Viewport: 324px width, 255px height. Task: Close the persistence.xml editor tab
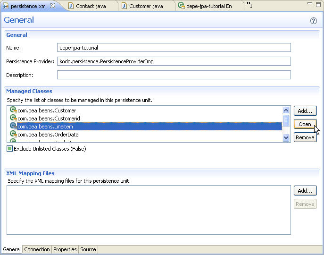point(53,6)
